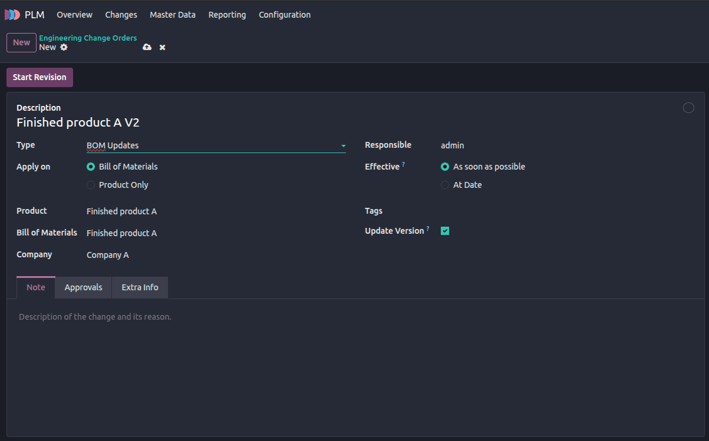Click the New button in breadcrumb bar
709x441 pixels.
(21, 42)
